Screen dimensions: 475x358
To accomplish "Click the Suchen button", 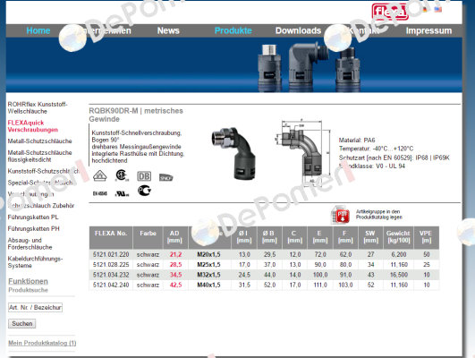I will pyautogui.click(x=21, y=323).
